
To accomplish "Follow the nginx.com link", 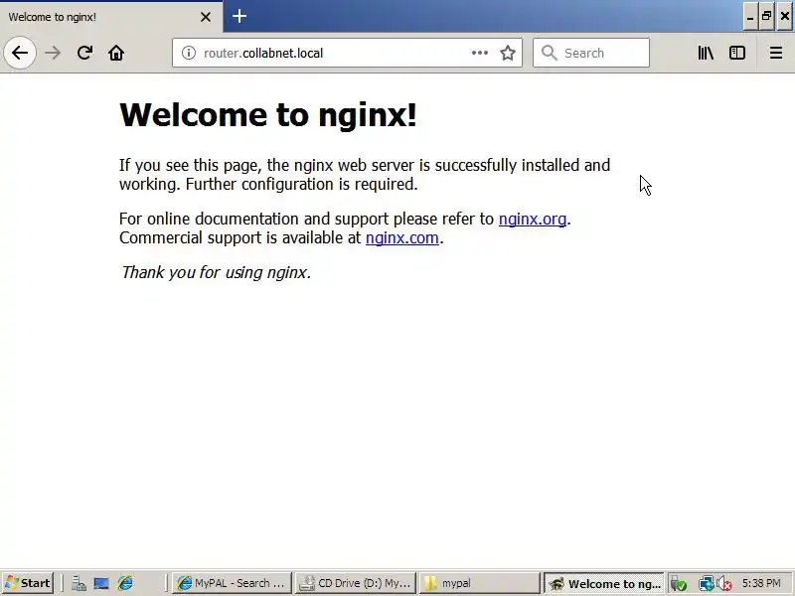I will 402,237.
